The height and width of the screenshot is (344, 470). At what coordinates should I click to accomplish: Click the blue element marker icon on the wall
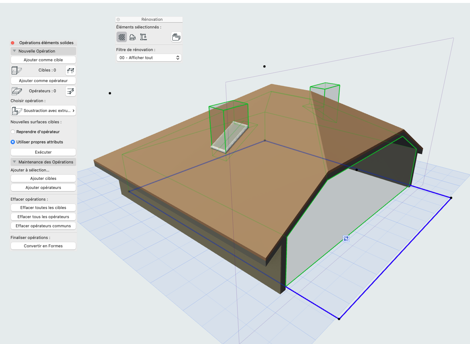tap(346, 239)
